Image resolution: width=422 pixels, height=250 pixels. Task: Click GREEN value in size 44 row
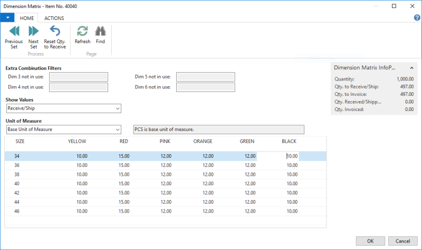click(x=250, y=202)
